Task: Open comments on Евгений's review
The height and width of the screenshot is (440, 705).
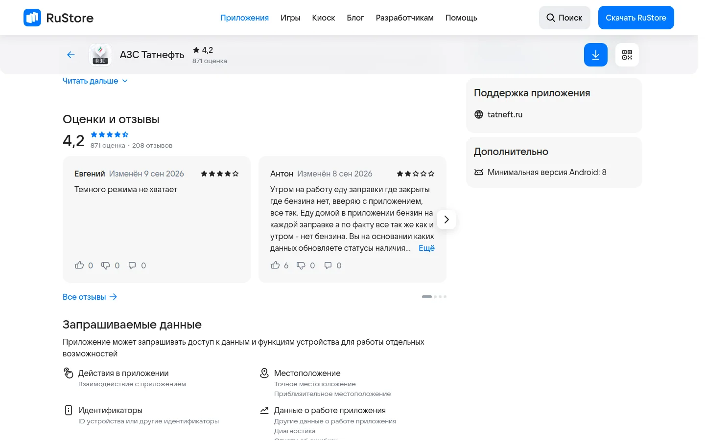Action: (x=132, y=265)
